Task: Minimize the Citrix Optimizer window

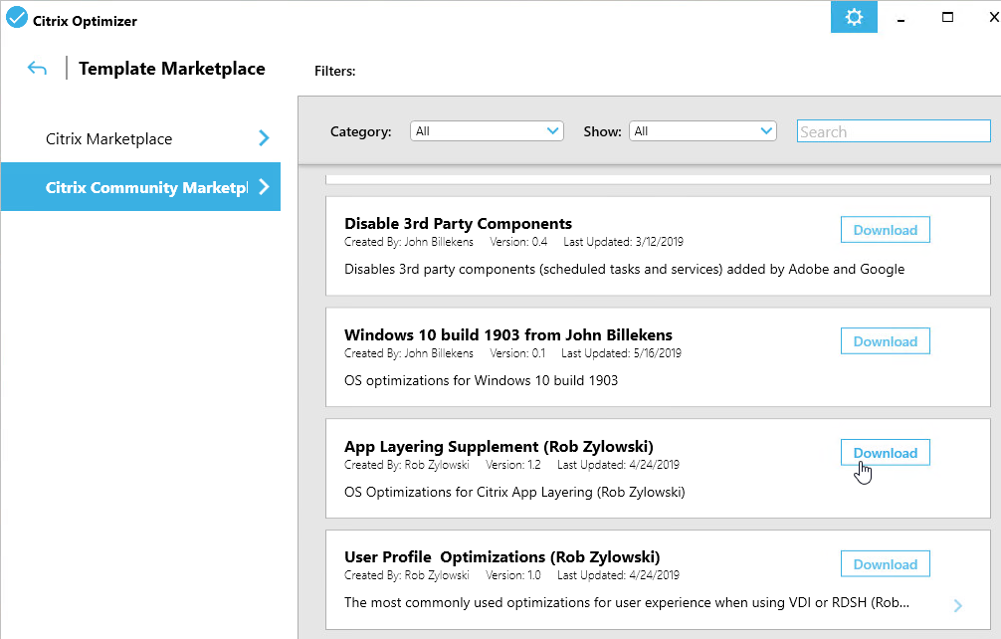Action: pyautogui.click(x=901, y=17)
